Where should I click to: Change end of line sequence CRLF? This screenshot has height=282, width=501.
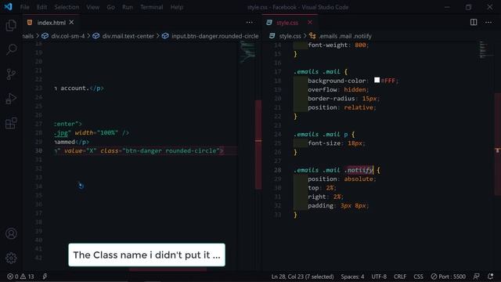point(400,277)
